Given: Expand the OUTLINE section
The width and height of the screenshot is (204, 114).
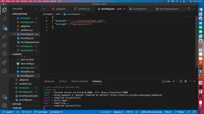Looking at the screenshot, I should pos(17,104).
